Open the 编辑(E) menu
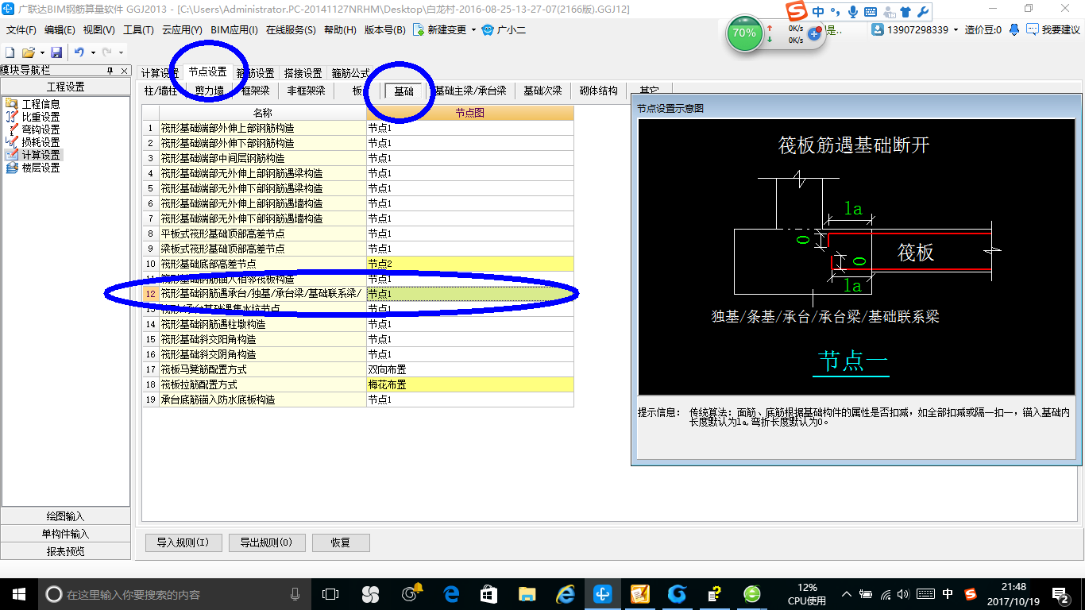1085x610 pixels. (60, 30)
